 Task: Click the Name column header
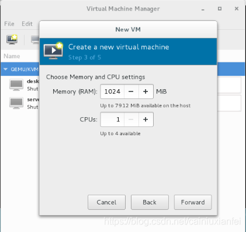[12, 57]
